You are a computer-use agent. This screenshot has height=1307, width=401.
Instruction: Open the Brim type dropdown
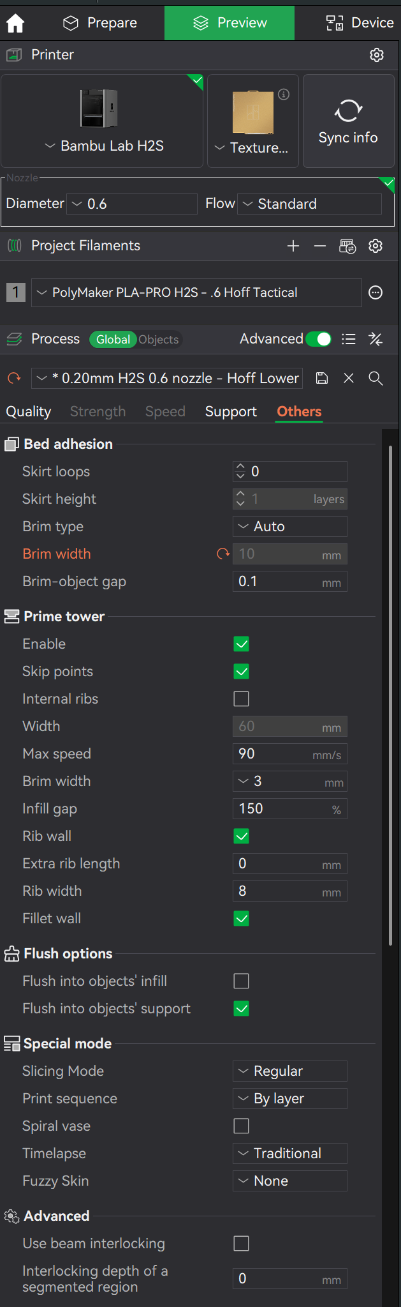[290, 527]
